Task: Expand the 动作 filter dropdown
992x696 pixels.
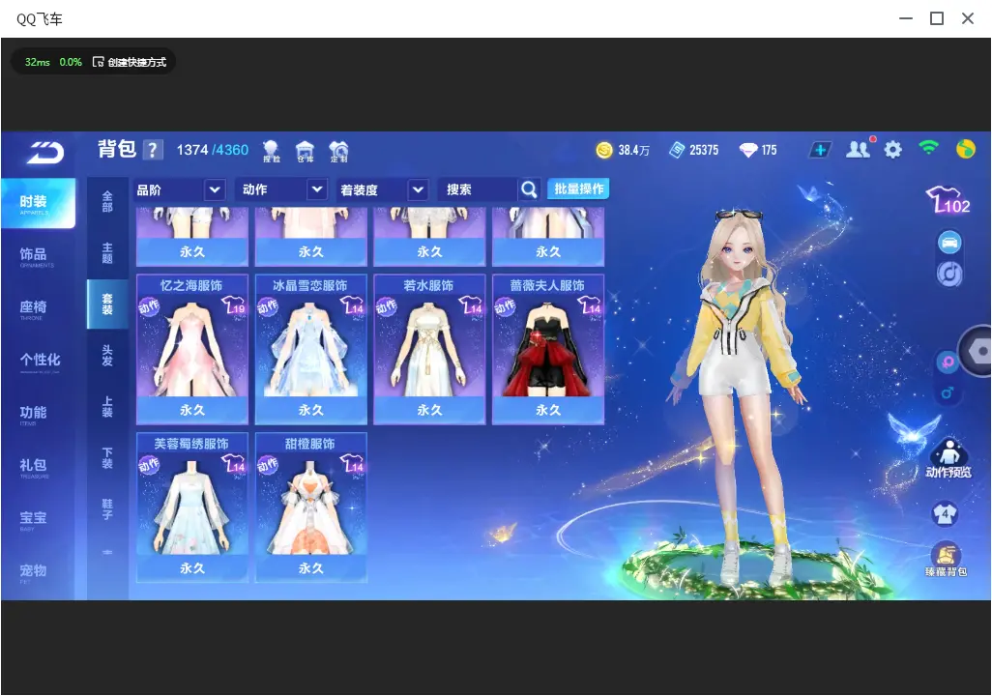Action: click(281, 189)
